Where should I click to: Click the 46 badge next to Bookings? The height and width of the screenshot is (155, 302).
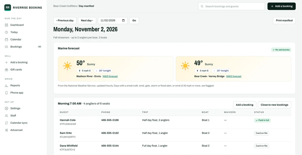pyautogui.click(x=39, y=47)
